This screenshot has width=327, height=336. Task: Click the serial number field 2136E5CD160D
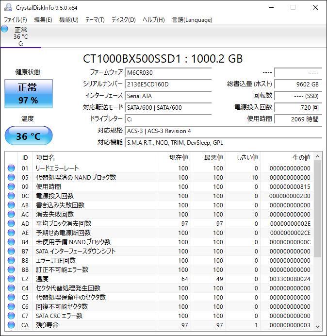click(x=168, y=84)
